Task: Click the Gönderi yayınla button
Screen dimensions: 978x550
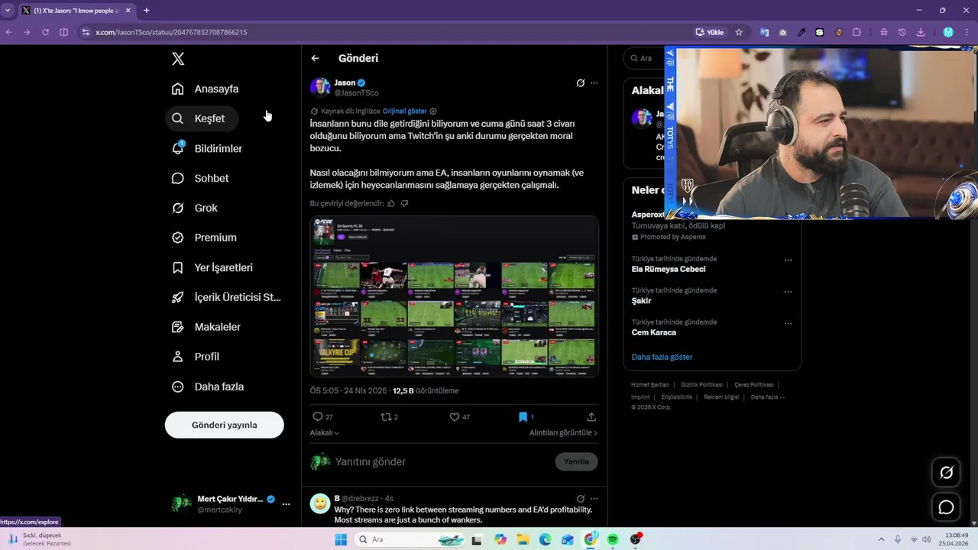Action: [225, 425]
